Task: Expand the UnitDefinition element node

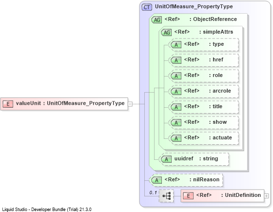Action: tap(266, 196)
